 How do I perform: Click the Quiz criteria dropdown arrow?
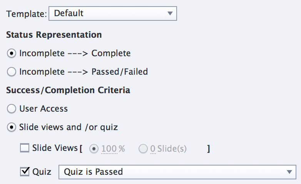(289, 172)
